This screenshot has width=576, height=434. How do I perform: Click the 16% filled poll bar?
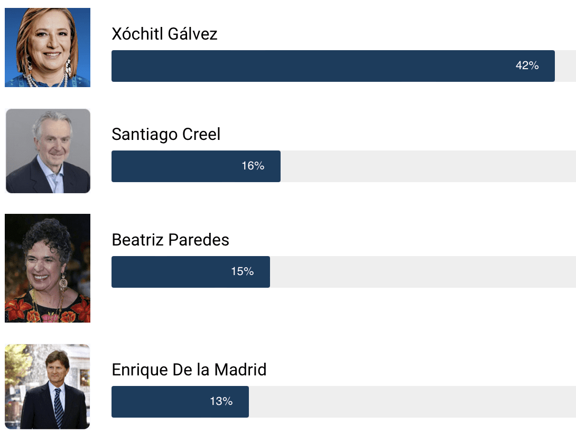(x=196, y=166)
